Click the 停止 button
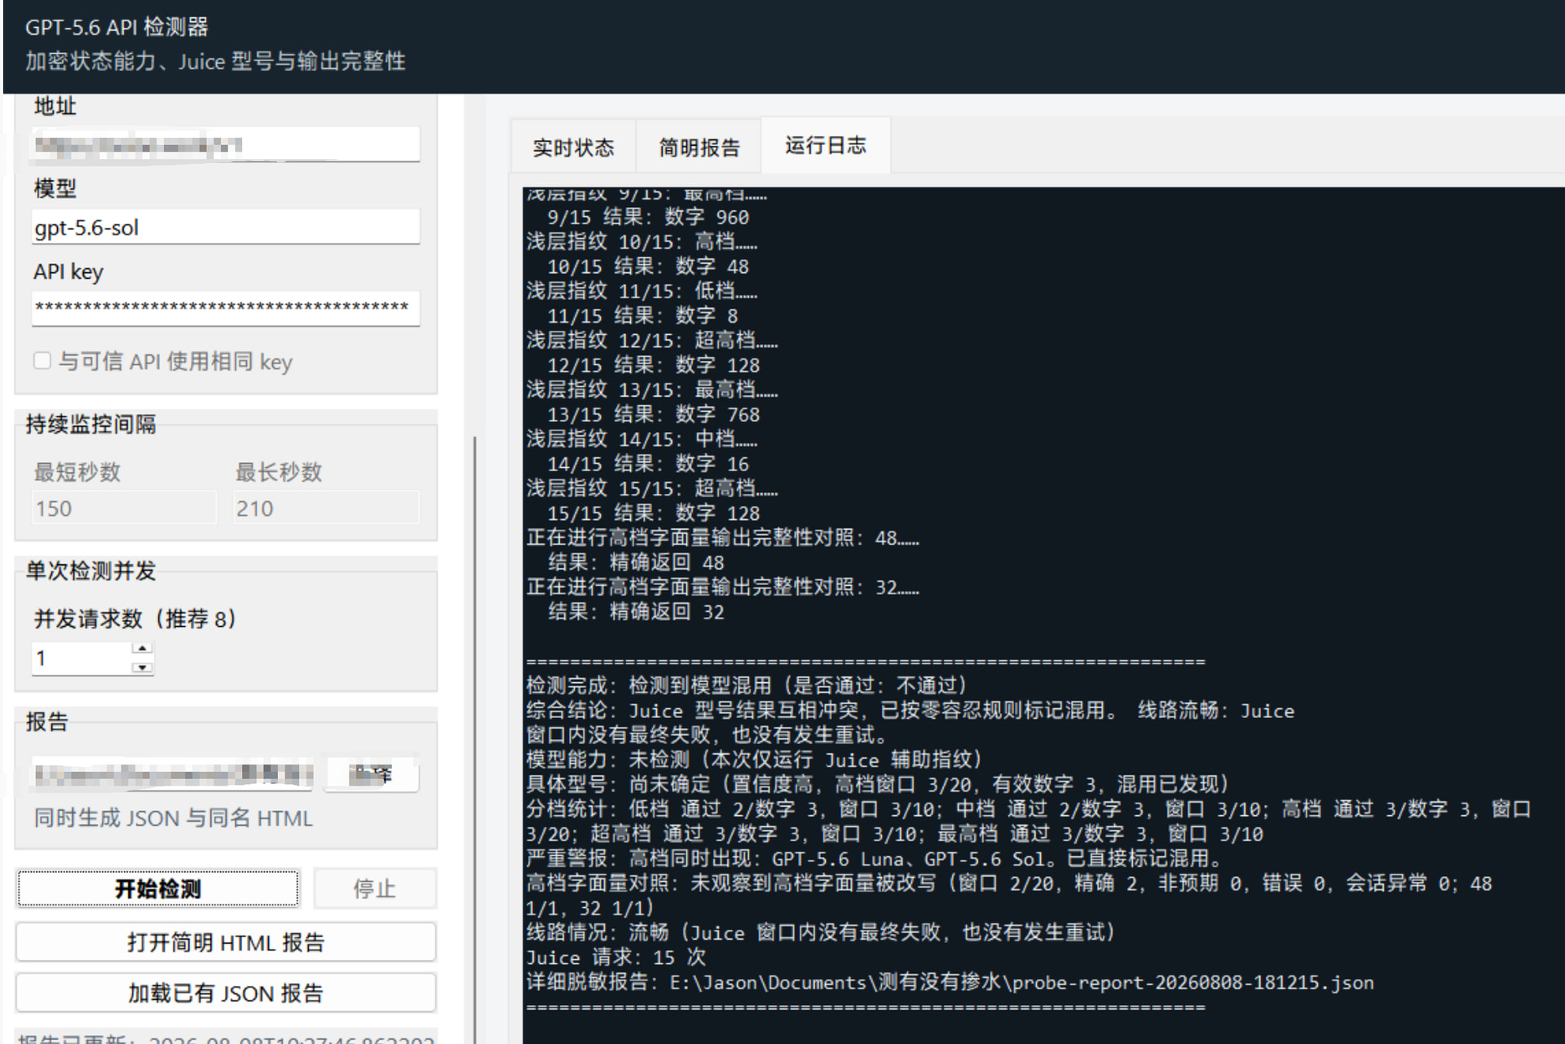 (x=374, y=888)
